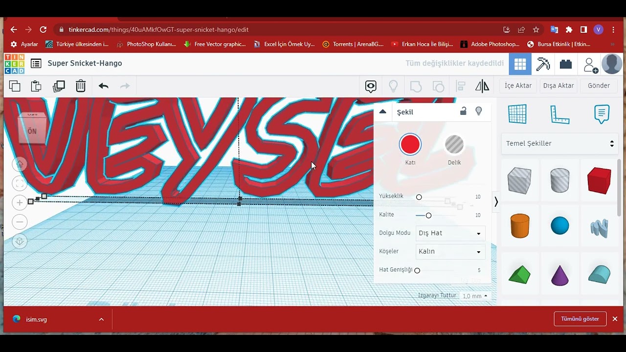Set shape to Delik hole

click(454, 145)
